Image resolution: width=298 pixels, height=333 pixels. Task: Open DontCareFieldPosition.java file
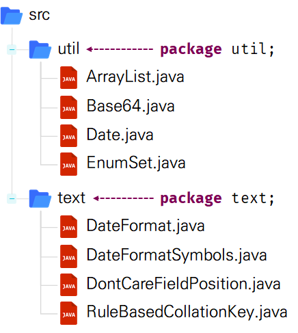click(x=183, y=284)
